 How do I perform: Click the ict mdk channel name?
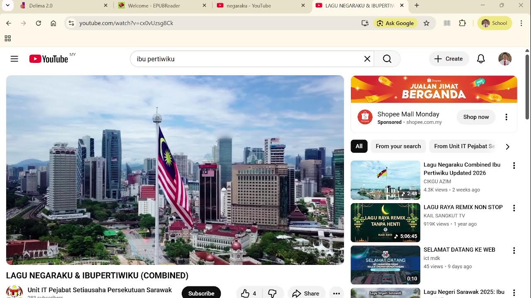pyautogui.click(x=432, y=258)
